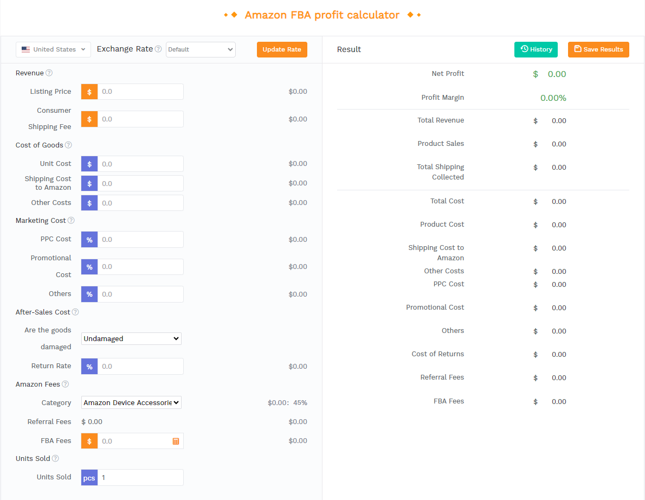Click the Exchange Rate help icon
Viewport: 645px width, 500px height.
[158, 49]
